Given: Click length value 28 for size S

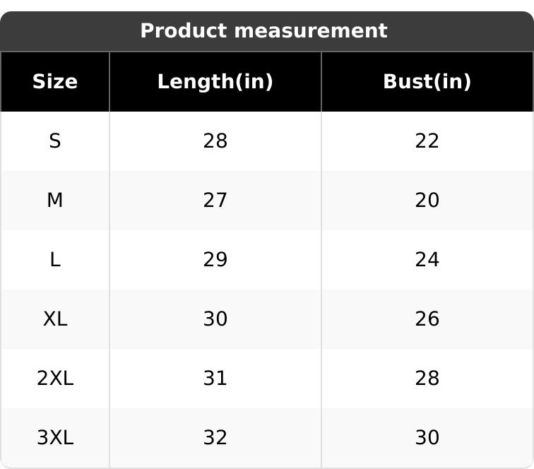Looking at the screenshot, I should tap(215, 141).
